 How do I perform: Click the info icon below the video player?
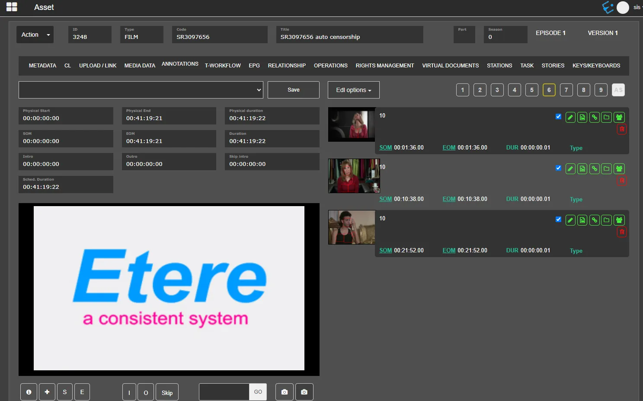29,392
